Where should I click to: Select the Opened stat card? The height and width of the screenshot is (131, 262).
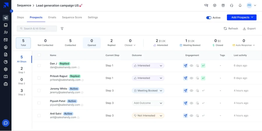point(92,43)
